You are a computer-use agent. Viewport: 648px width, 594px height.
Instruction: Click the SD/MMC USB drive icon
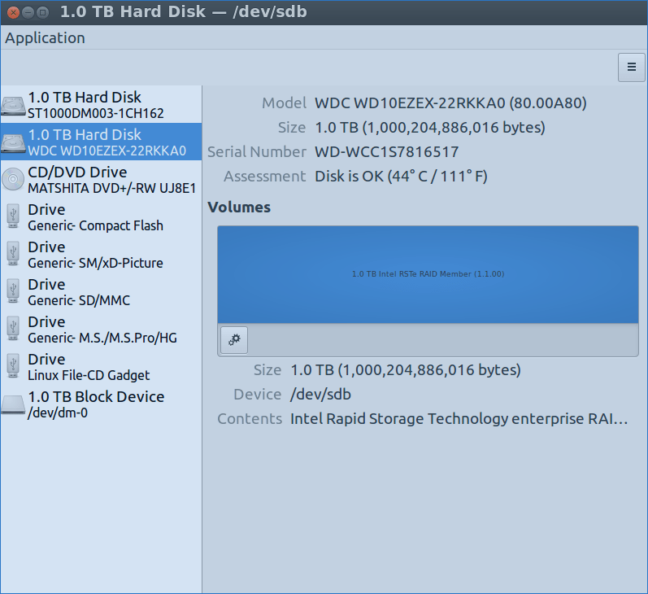[13, 290]
